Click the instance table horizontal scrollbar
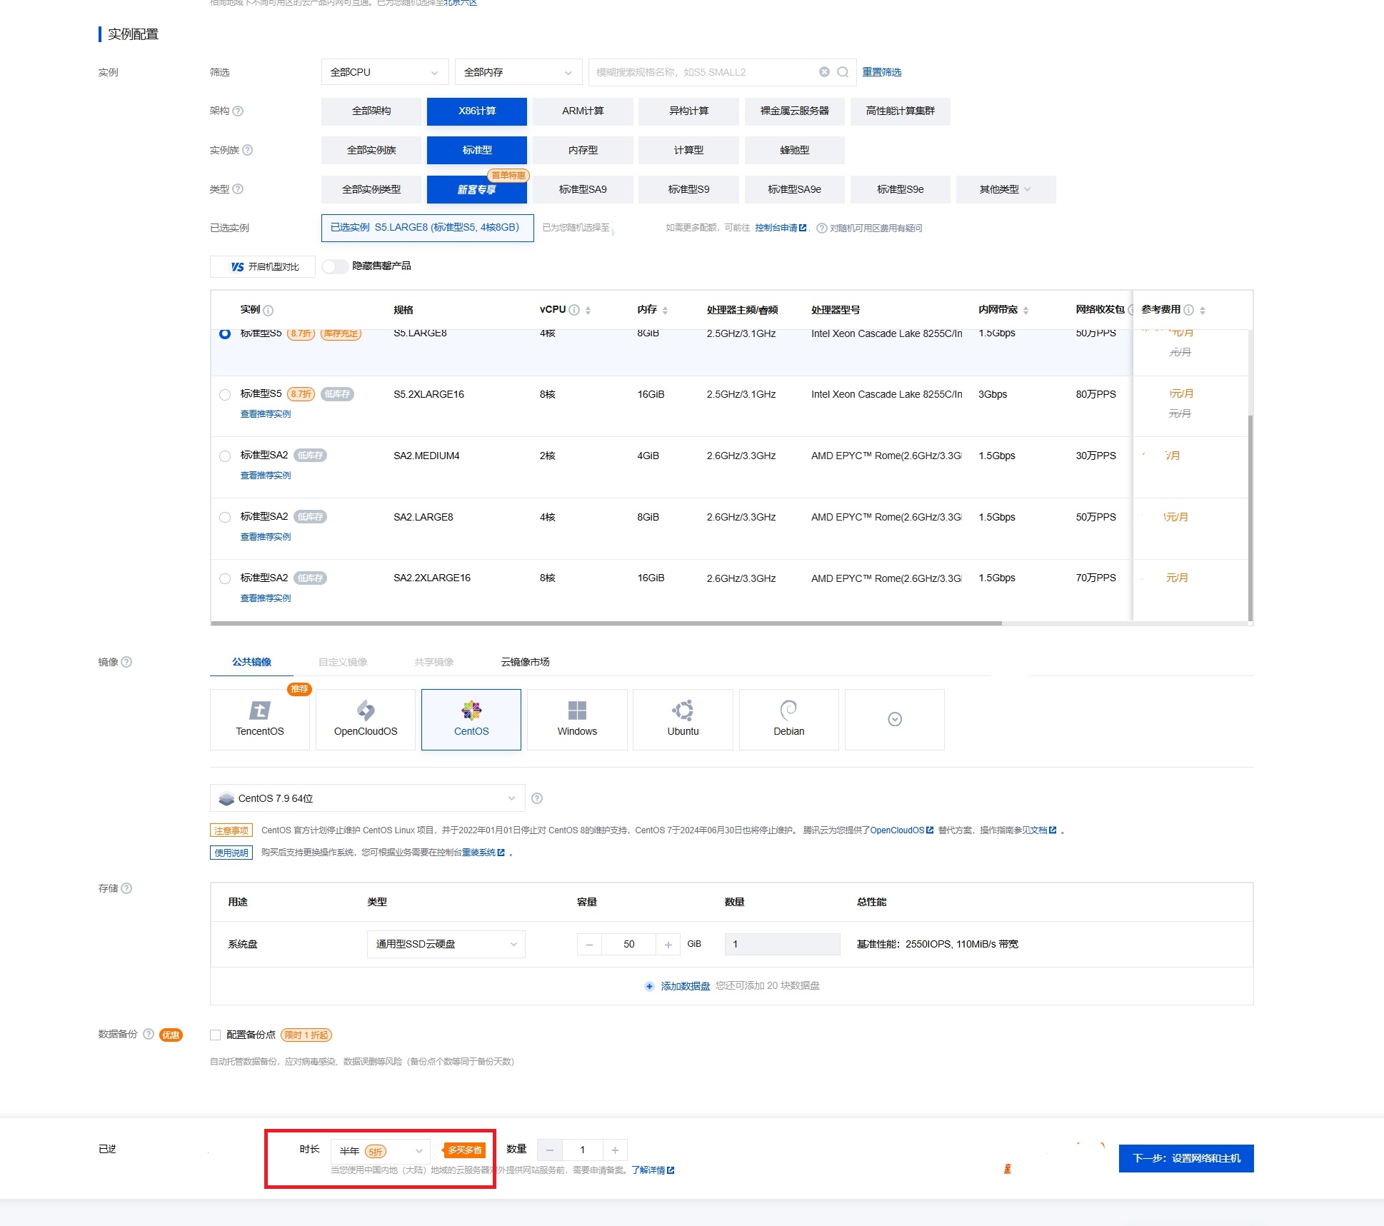Screen dimensions: 1384x1226 [x=606, y=623]
